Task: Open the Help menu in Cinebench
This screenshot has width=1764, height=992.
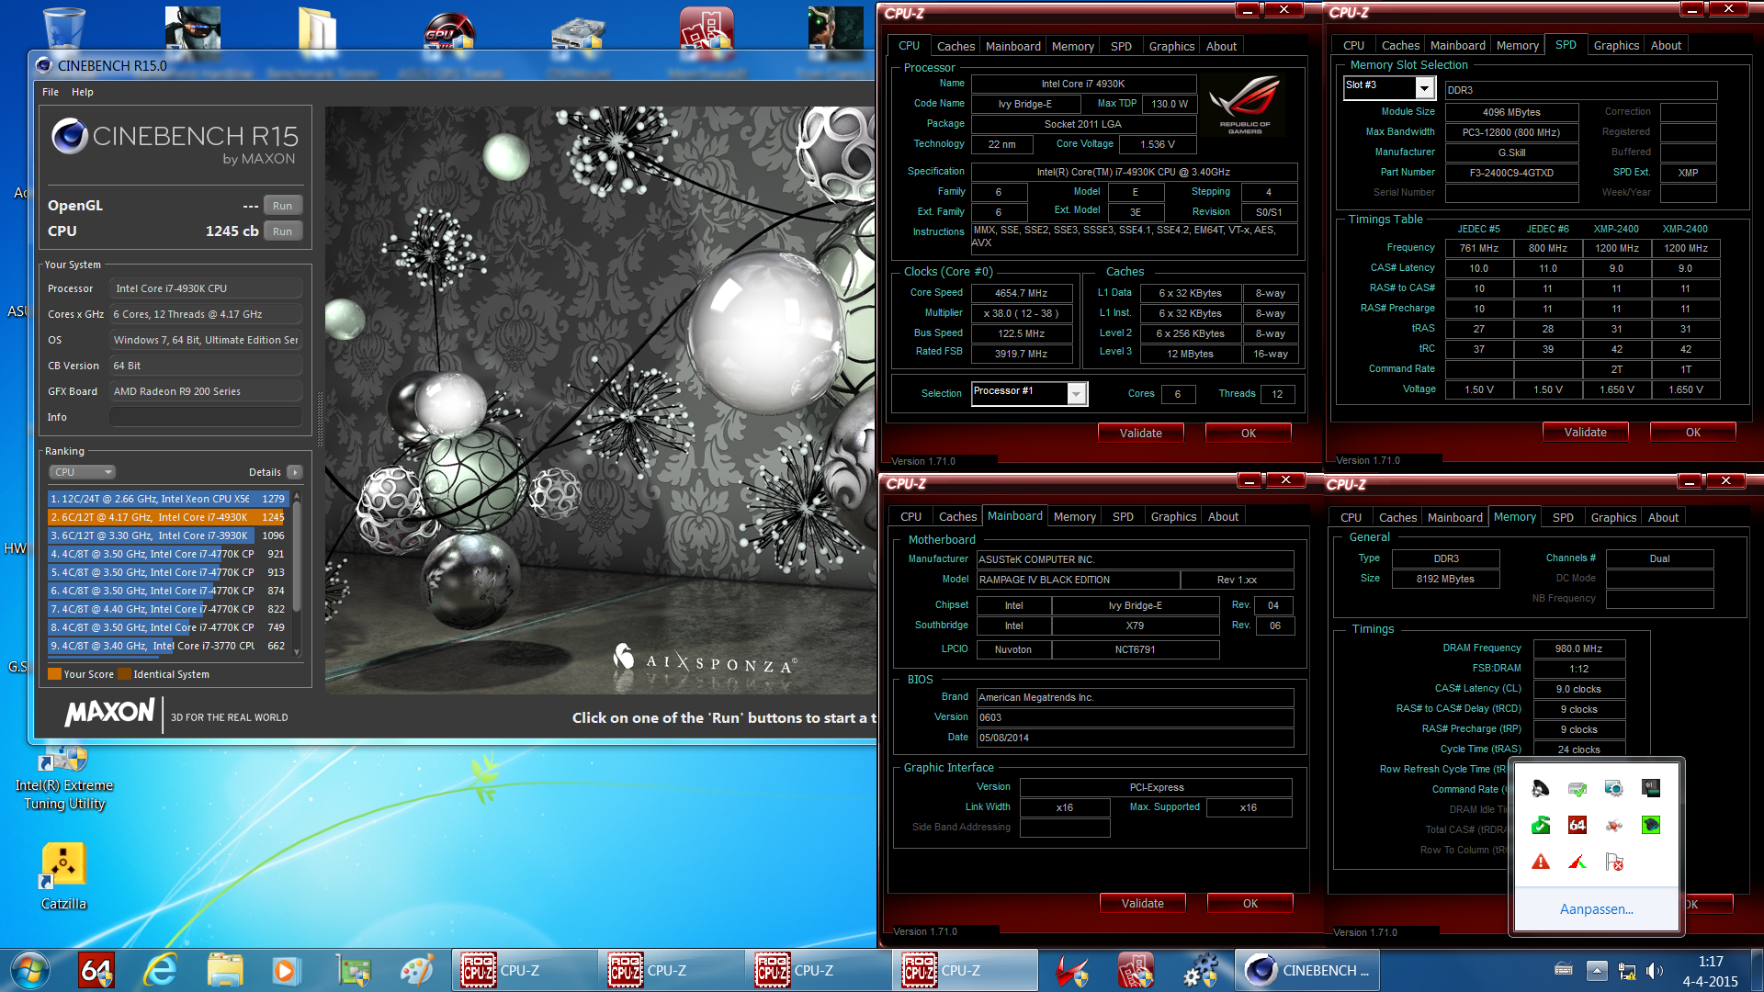Action: click(x=83, y=92)
